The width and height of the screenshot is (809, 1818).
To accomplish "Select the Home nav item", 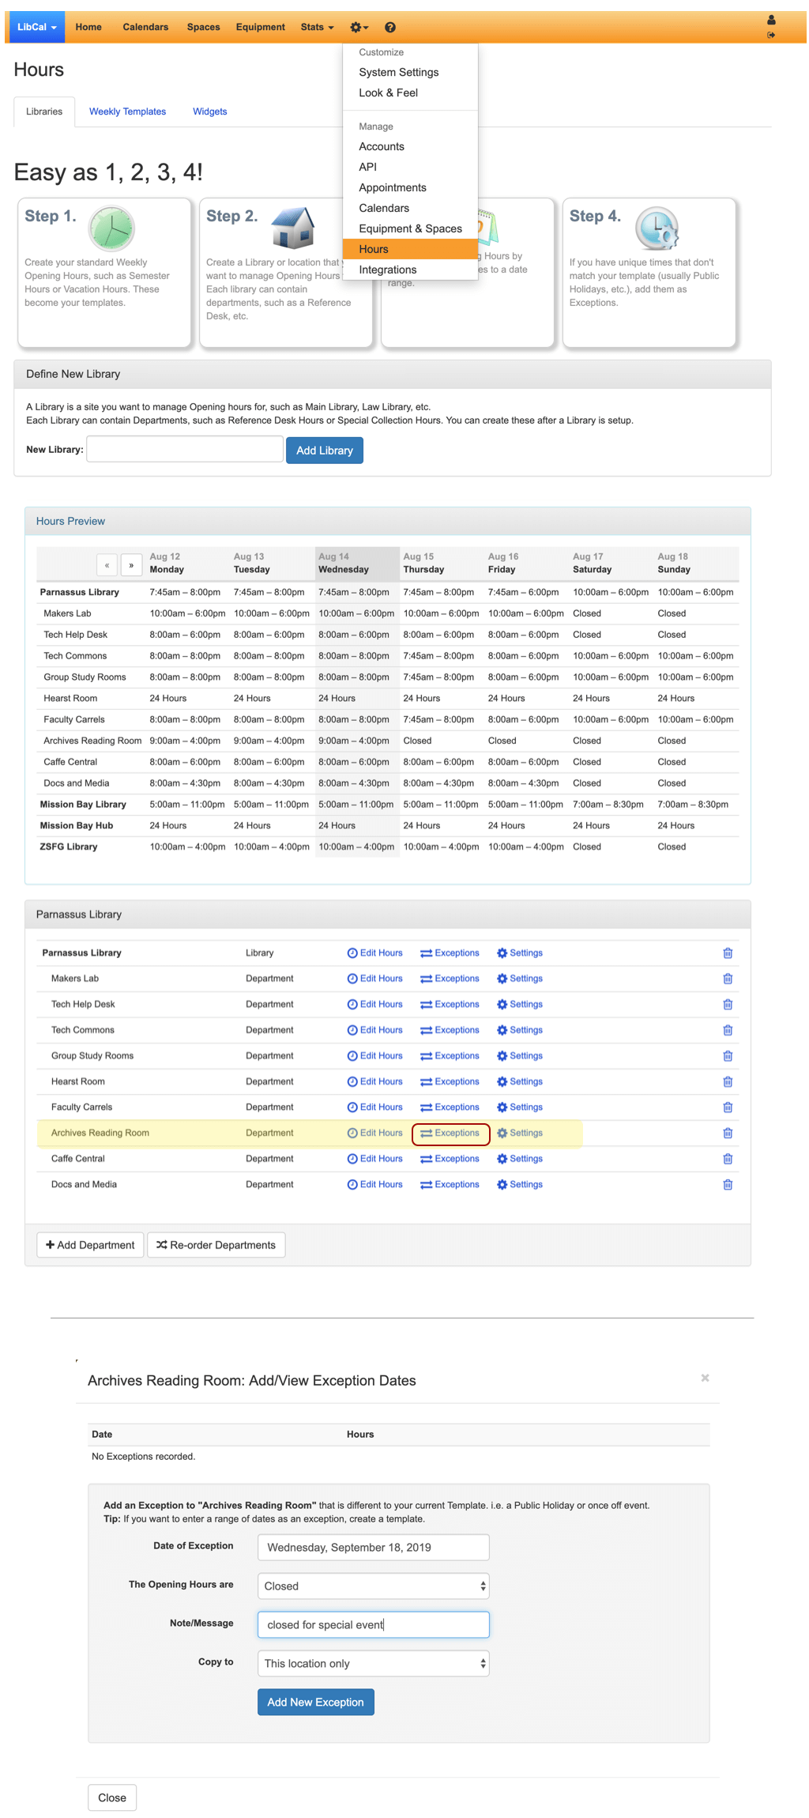I will [88, 27].
